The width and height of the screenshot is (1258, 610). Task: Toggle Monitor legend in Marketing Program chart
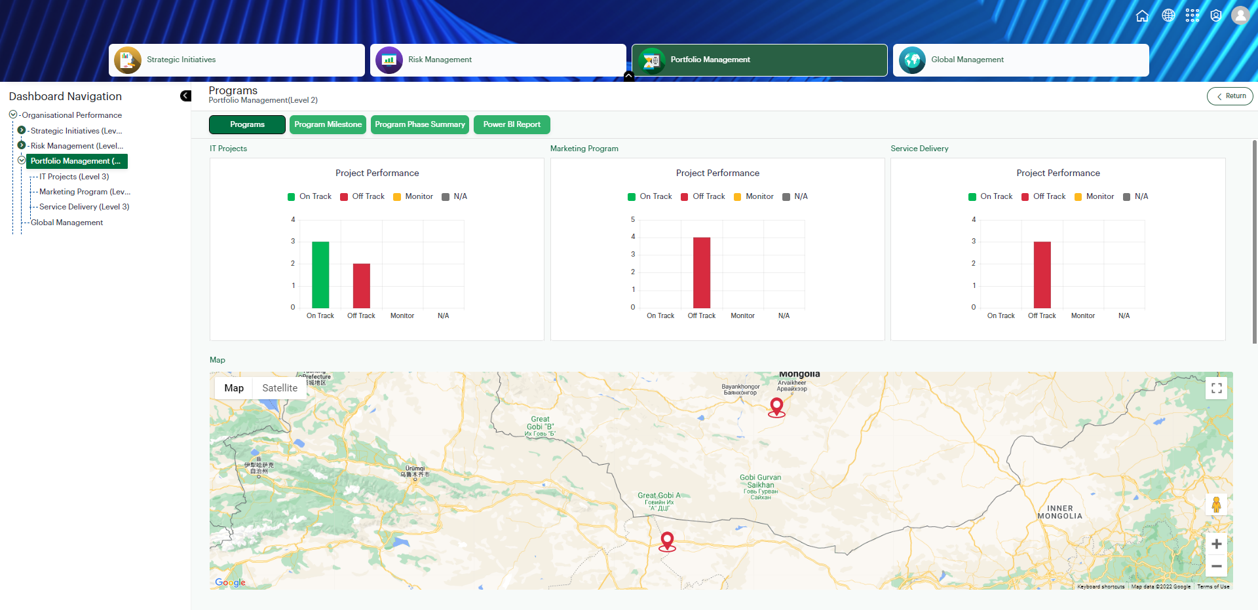[x=753, y=196]
